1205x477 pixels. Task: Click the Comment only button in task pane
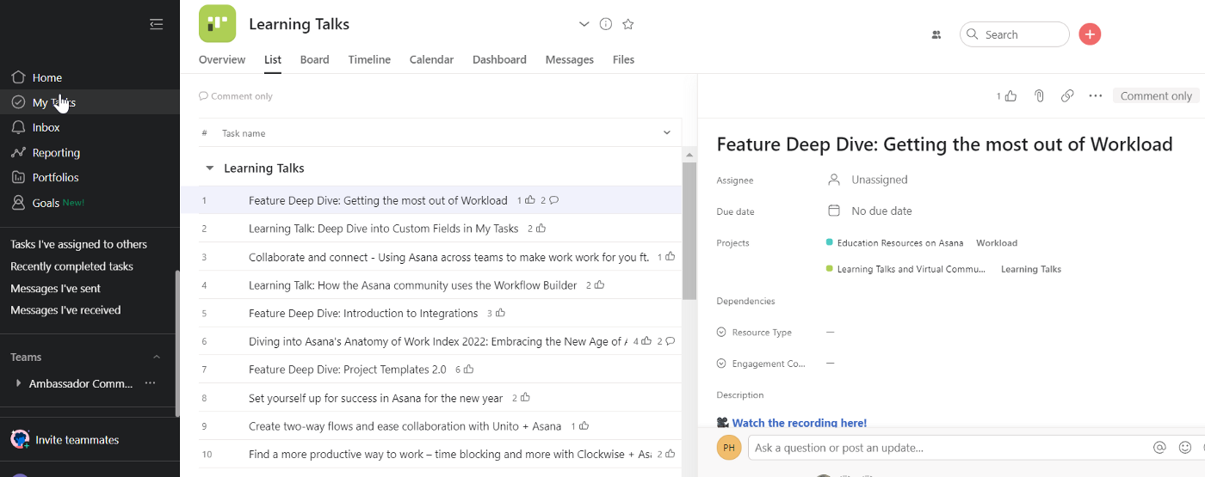pos(1156,96)
